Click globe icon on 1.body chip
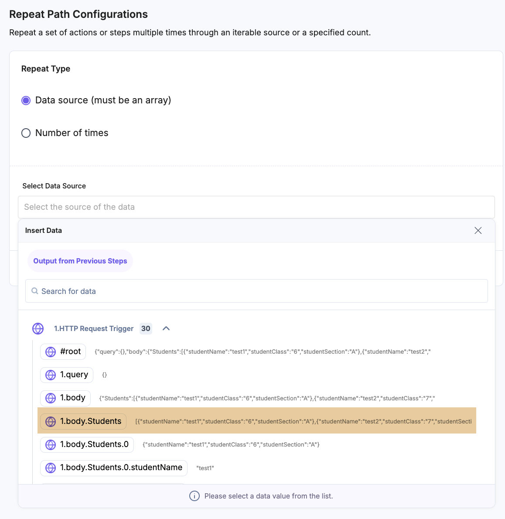505x519 pixels. pyautogui.click(x=51, y=398)
